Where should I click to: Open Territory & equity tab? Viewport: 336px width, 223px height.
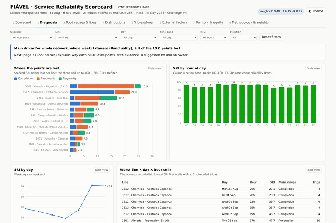tap(208, 22)
